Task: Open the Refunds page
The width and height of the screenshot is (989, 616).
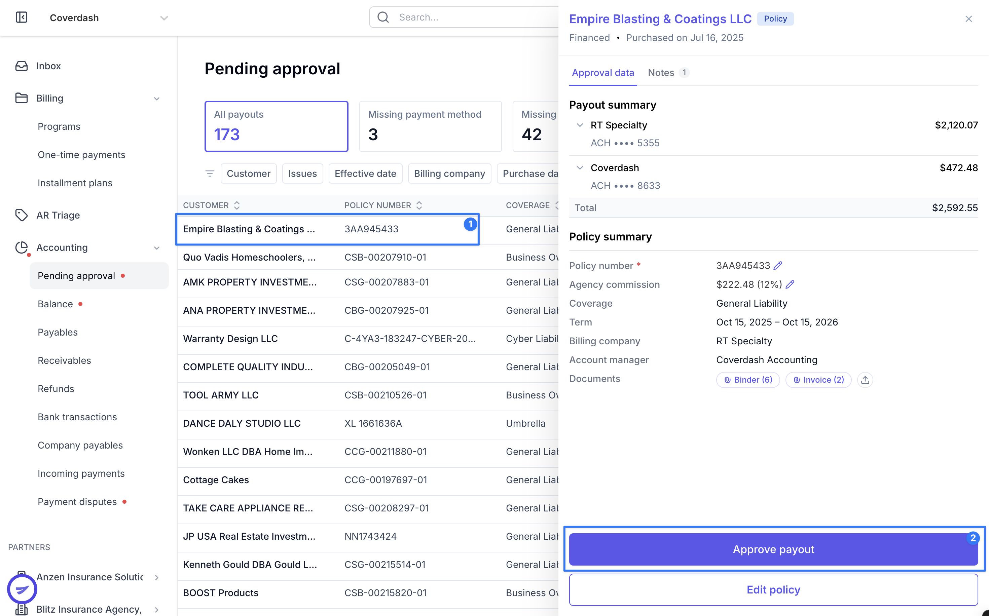Action: point(56,389)
